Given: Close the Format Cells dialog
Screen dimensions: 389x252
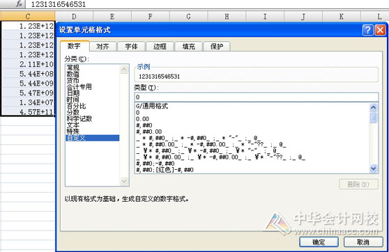Looking at the screenshot, I should coord(380,30).
